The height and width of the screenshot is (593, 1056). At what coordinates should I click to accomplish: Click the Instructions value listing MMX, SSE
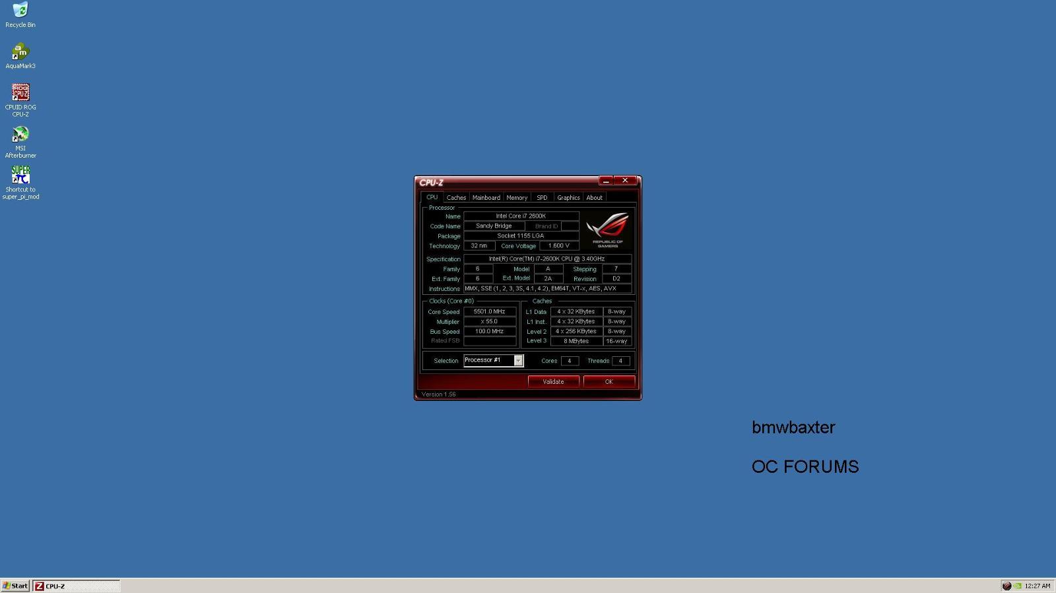click(547, 288)
